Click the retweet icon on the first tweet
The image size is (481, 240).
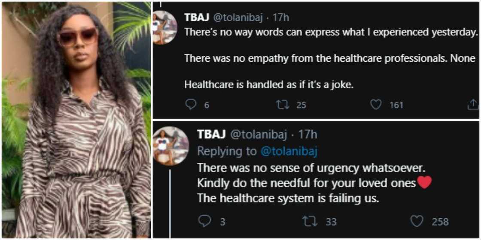(x=283, y=105)
